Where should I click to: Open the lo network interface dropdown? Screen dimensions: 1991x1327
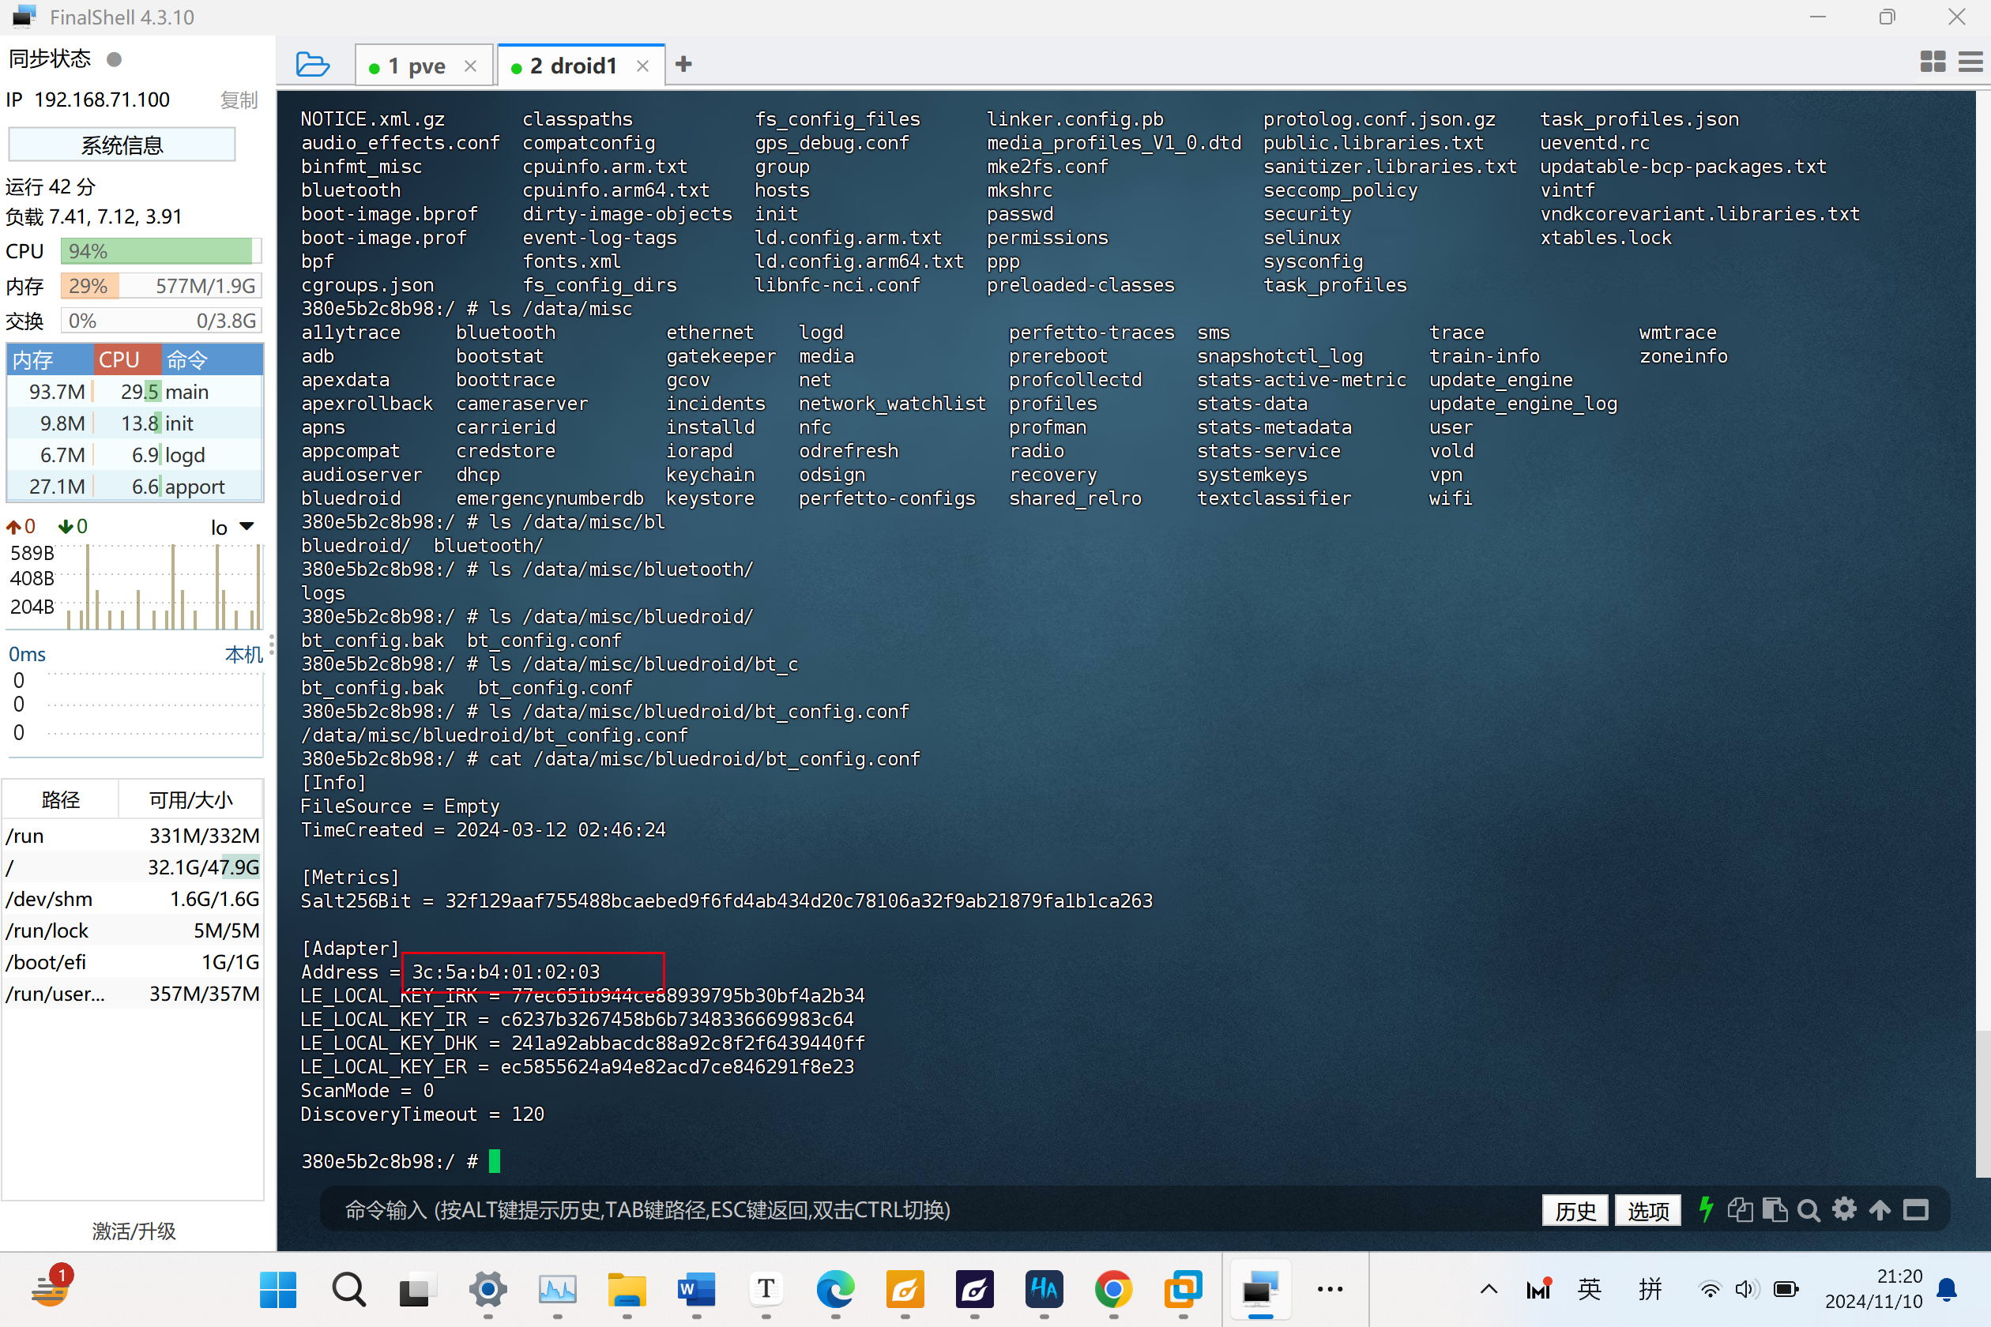click(233, 528)
